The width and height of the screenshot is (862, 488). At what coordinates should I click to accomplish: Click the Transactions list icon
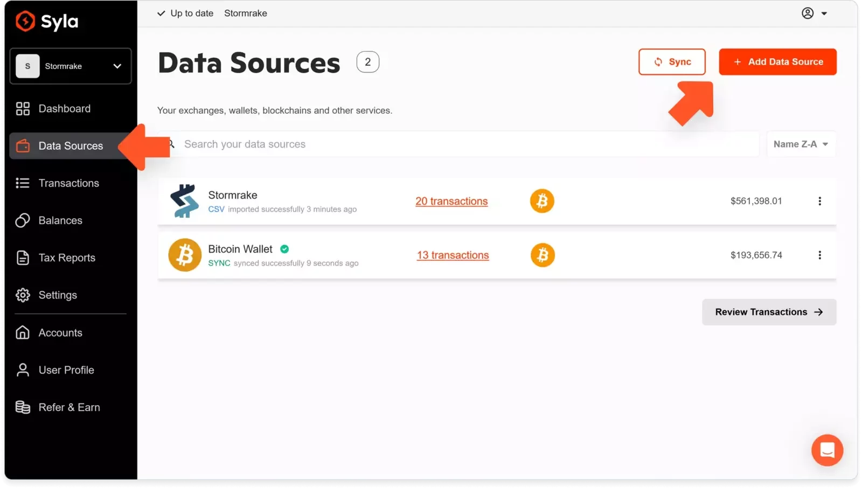23,183
